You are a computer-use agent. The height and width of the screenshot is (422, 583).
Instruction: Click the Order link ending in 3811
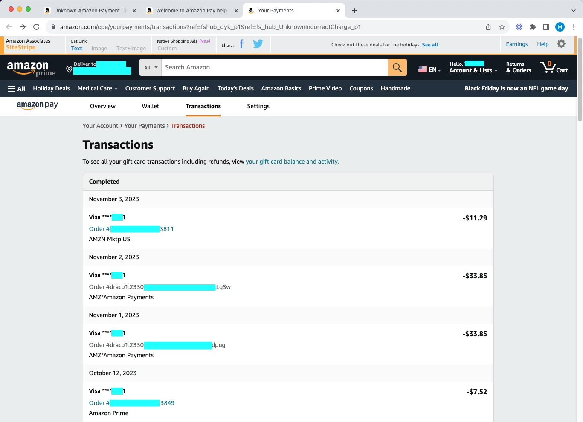click(x=131, y=229)
